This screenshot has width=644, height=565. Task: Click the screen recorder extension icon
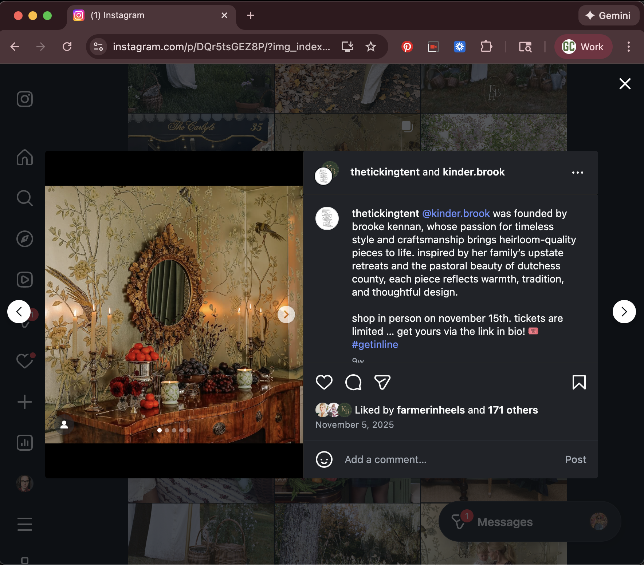point(433,47)
